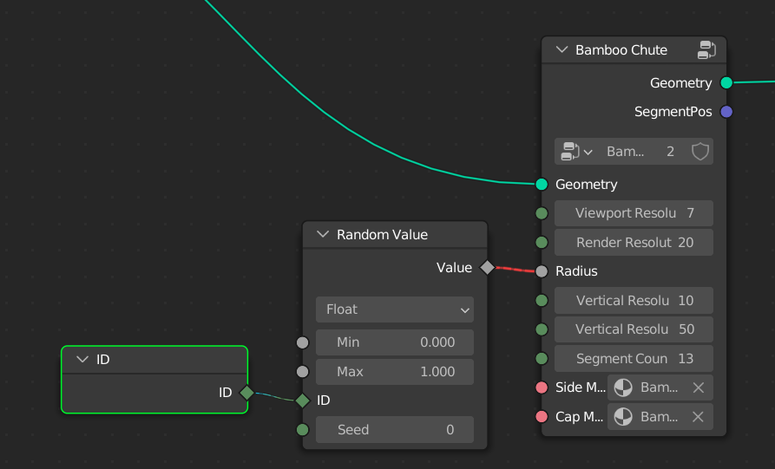
Task: Select the Side Material Bam... name
Action: point(659,388)
